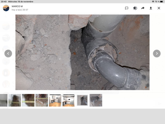Open thumbnail of reddish wall with tape
This screenshot has width=165, height=124.
pyautogui.click(x=42, y=100)
